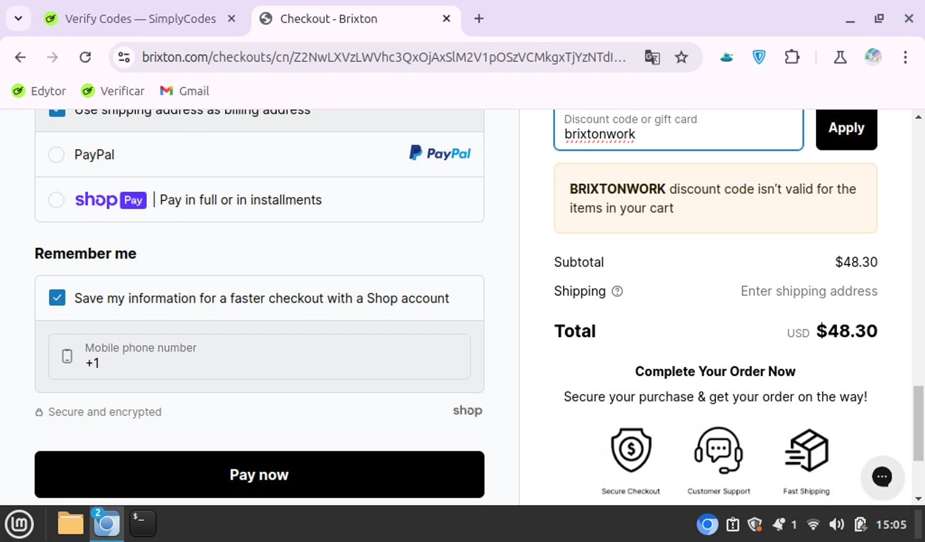
Task: Open the Wi-Fi network tray icon
Action: coord(813,525)
